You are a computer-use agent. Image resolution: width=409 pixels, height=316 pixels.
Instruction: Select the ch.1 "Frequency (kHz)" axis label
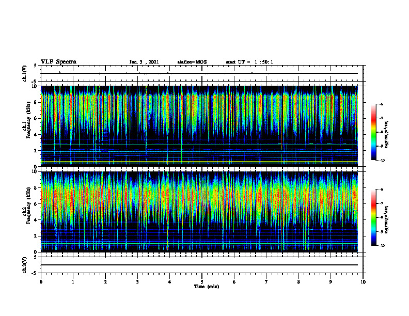(x=28, y=120)
